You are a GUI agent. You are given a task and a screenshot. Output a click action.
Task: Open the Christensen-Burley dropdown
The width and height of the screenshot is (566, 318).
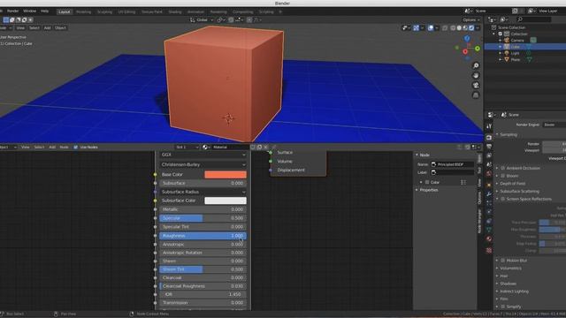(203, 164)
